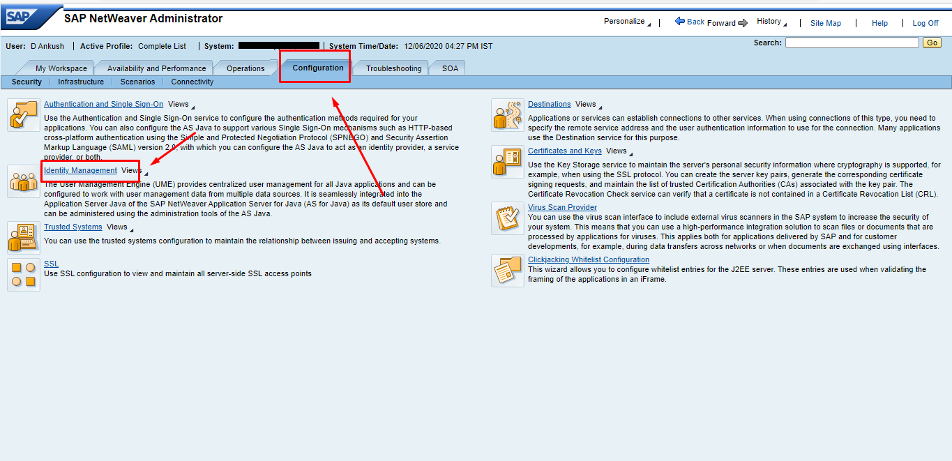
Task: Open the Identity Management link
Action: tap(80, 170)
